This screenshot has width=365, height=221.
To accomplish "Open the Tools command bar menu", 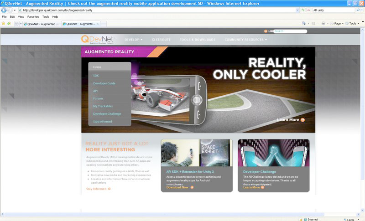I will tap(352, 24).
